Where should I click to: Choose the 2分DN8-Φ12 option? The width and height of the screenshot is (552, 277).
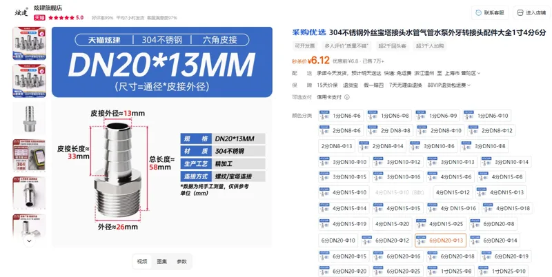coord(491,130)
